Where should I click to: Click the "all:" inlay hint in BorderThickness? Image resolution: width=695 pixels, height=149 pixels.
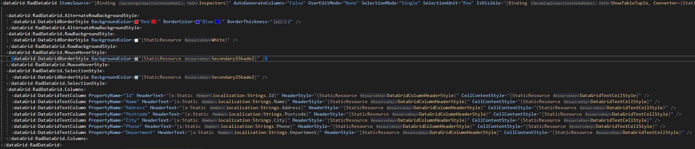[x=280, y=22]
